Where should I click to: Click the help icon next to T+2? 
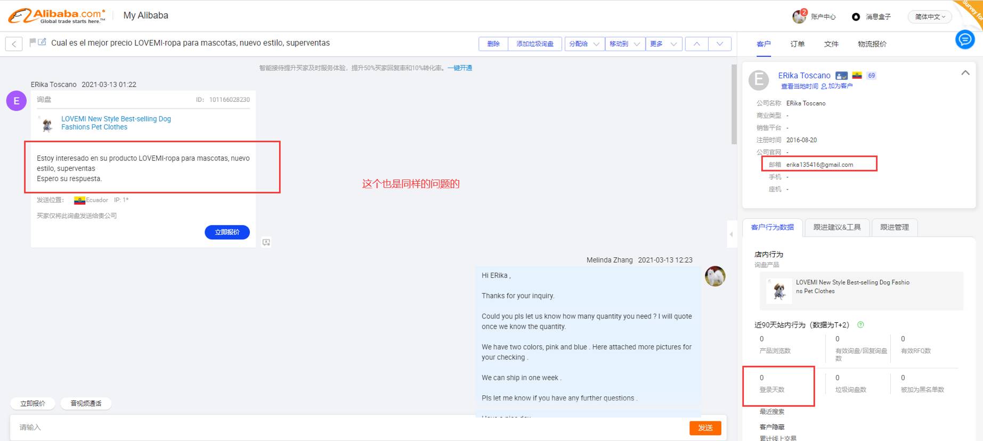click(x=860, y=325)
